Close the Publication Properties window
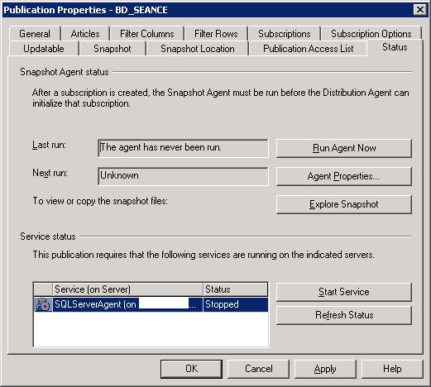This screenshot has height=387, width=431. 420,10
